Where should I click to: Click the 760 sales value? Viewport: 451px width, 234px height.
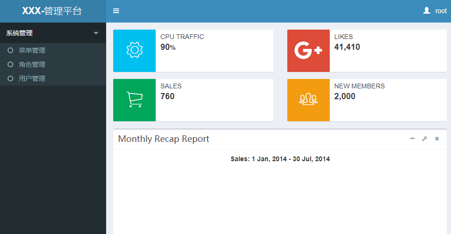(167, 96)
